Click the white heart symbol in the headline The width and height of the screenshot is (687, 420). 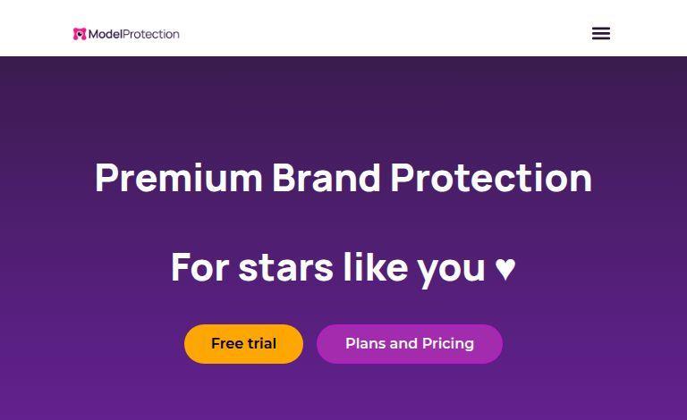point(505,267)
